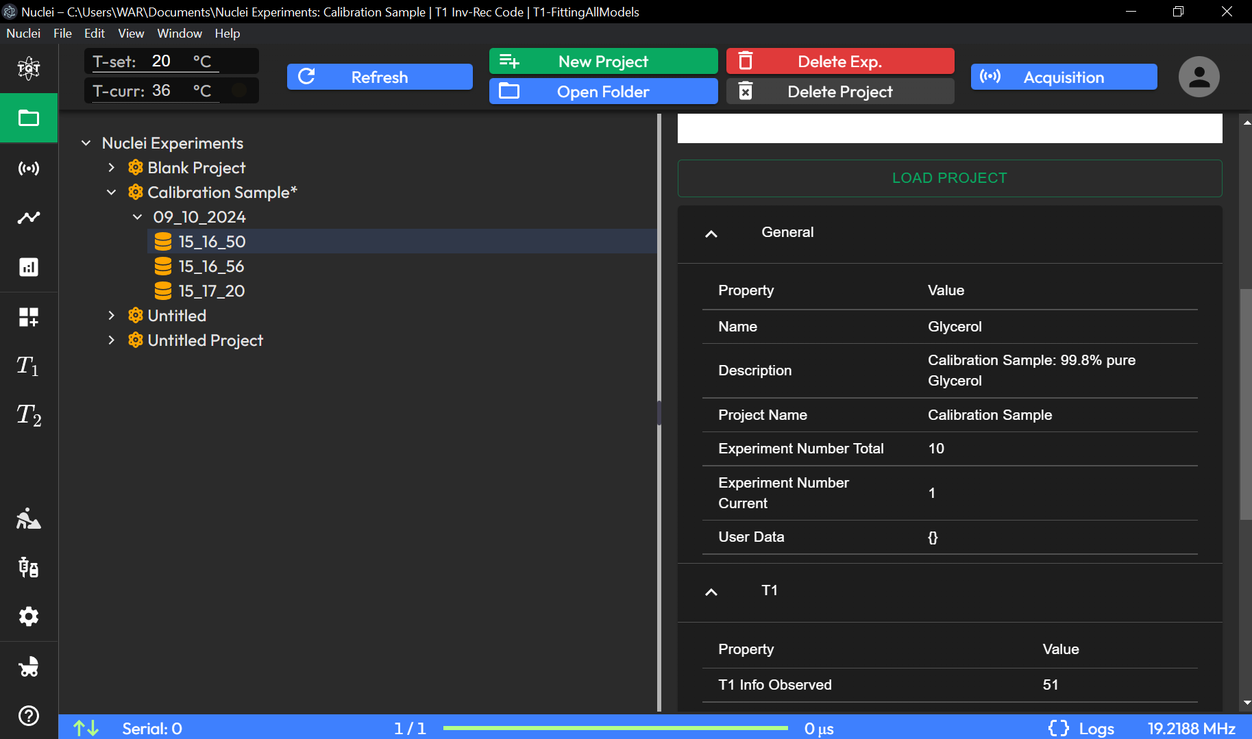Click the user account avatar icon
Image resolution: width=1252 pixels, height=739 pixels.
pyautogui.click(x=1199, y=77)
